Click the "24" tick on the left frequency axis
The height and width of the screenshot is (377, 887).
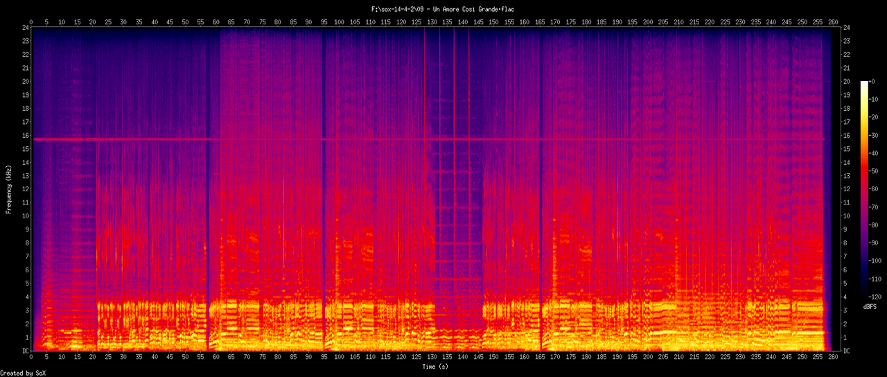pos(24,28)
